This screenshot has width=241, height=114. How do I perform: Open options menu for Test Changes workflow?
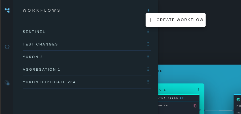click(148, 44)
